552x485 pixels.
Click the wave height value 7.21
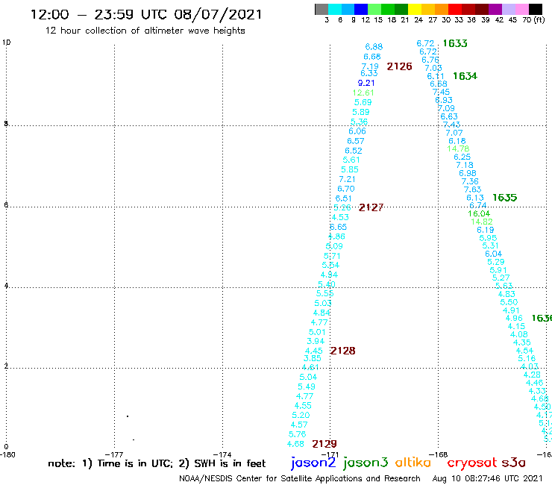[x=347, y=179]
